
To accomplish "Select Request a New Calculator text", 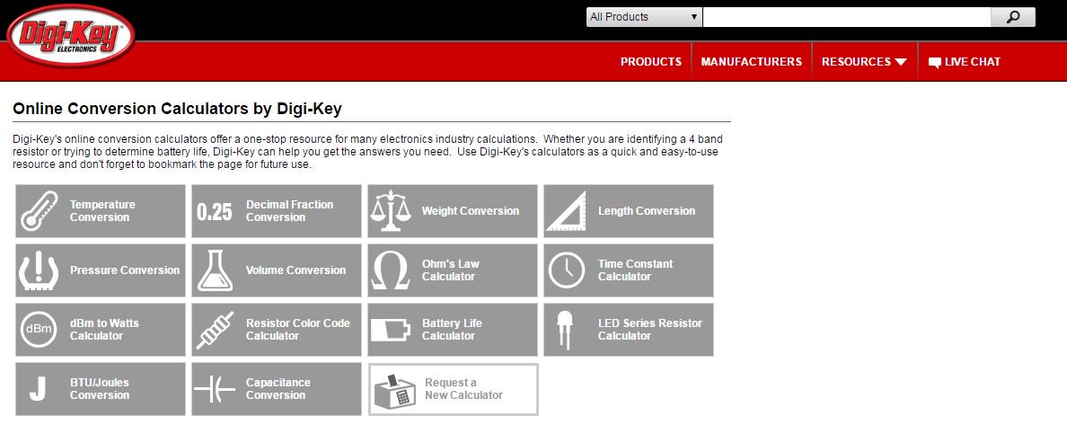I will tap(463, 388).
